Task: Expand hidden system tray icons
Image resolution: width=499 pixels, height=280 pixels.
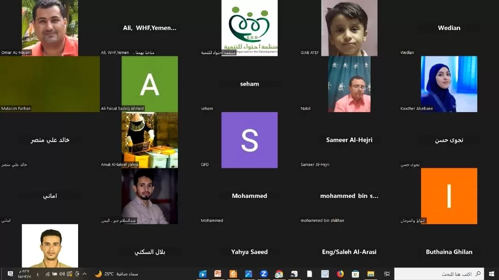Action: pyautogui.click(x=85, y=274)
